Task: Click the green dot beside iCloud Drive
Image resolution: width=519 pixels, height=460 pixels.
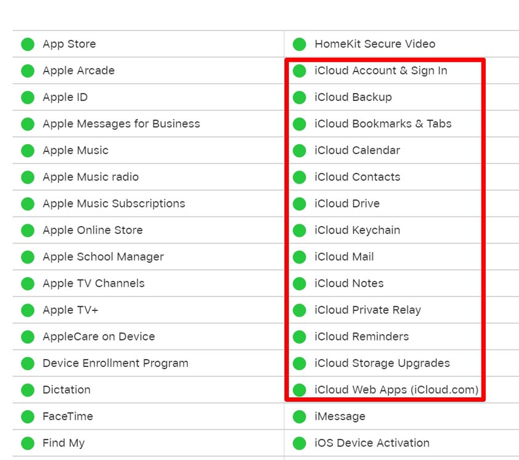Action: [x=299, y=204]
